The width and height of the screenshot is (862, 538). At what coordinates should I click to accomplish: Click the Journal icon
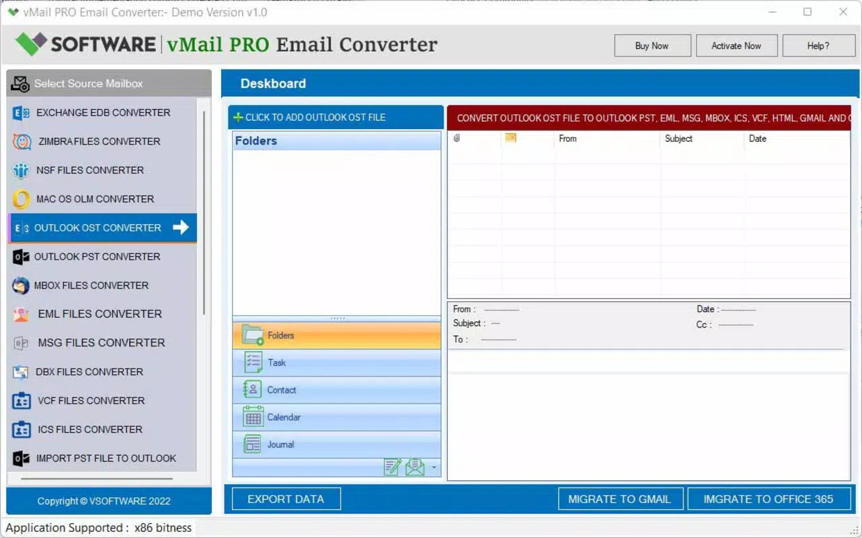coord(252,444)
